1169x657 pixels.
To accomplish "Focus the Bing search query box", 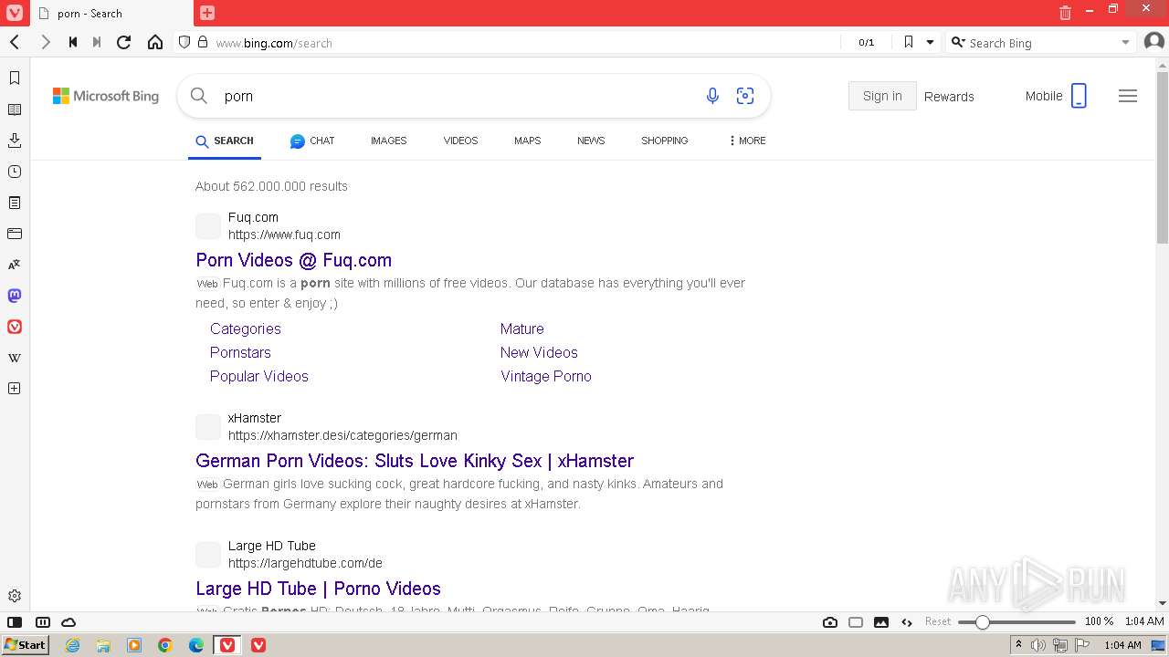I will [x=457, y=96].
